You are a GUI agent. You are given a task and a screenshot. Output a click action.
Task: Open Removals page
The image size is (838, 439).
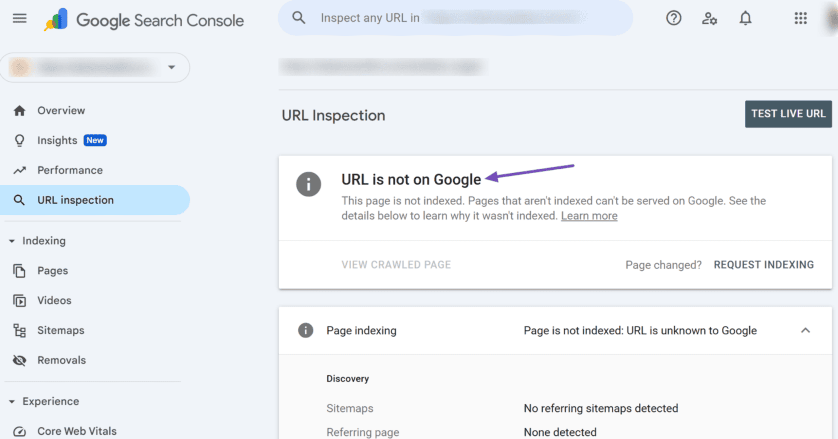point(62,360)
